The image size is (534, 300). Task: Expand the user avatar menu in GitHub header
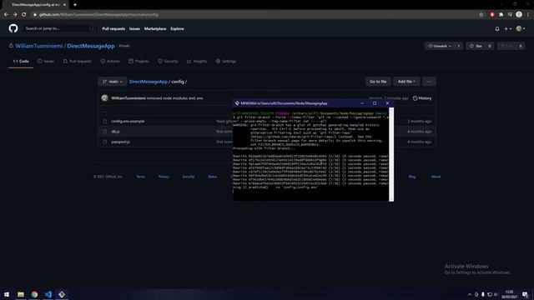[521, 29]
